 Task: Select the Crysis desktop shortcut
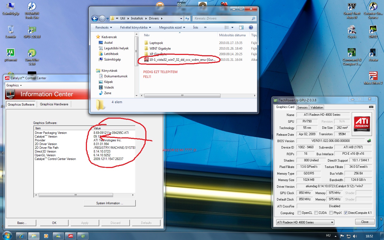click(x=352, y=32)
